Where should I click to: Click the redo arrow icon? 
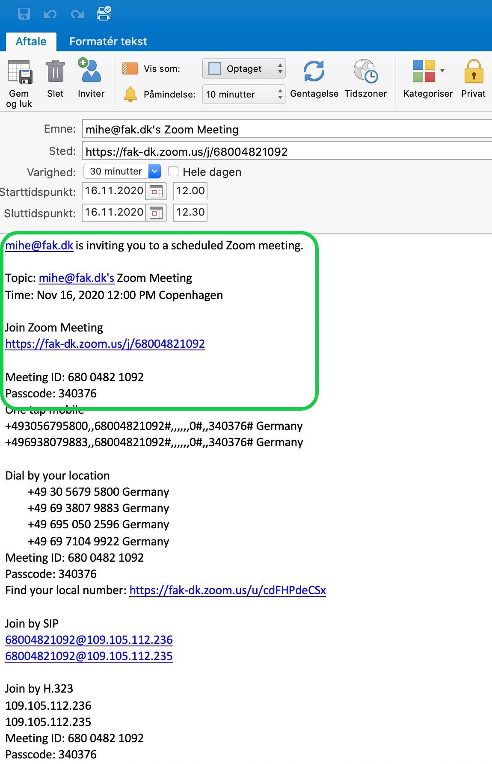pyautogui.click(x=77, y=14)
